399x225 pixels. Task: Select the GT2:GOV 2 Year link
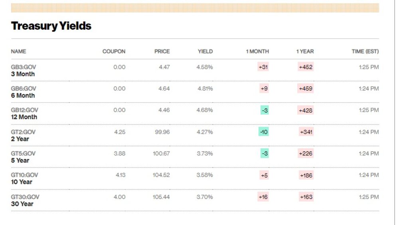click(23, 136)
